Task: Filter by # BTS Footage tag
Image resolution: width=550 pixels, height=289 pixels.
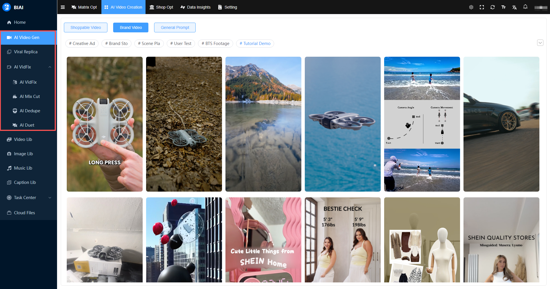Action: coord(215,44)
